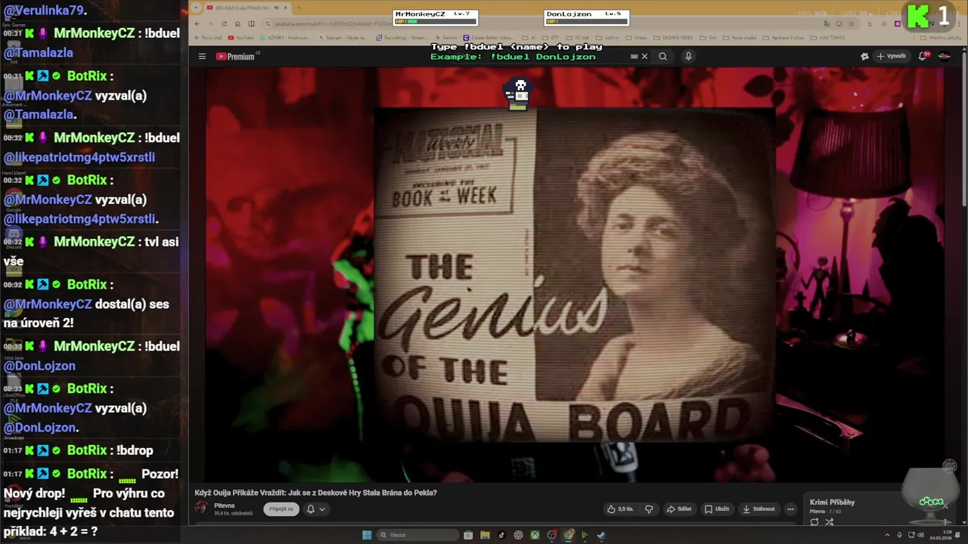
Task: Open Steam icon in the taskbar
Action: click(x=601, y=535)
